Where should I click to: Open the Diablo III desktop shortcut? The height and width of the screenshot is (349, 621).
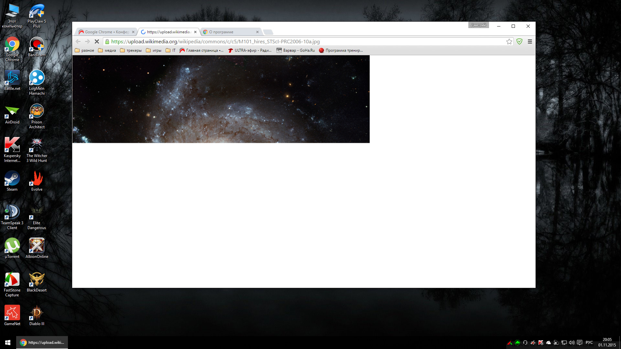(37, 315)
